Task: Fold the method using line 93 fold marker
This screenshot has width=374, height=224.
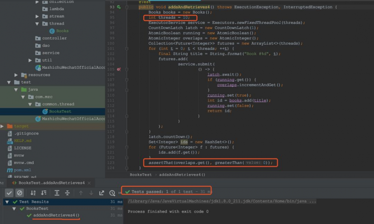Action: [x=127, y=7]
